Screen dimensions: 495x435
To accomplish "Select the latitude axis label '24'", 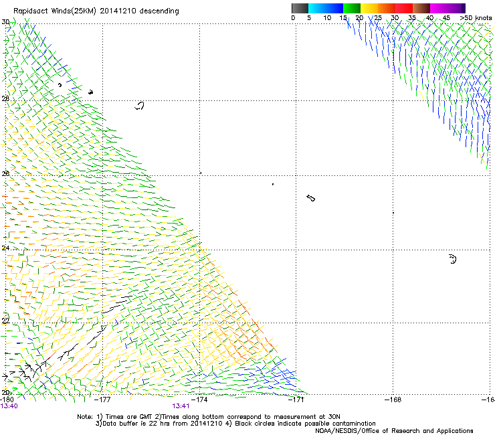I will [x=5, y=248].
